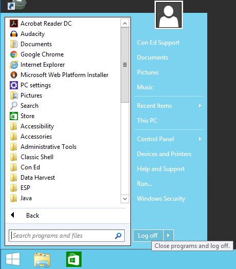Open the arrow next to Log off
The height and width of the screenshot is (269, 236).
168,235
